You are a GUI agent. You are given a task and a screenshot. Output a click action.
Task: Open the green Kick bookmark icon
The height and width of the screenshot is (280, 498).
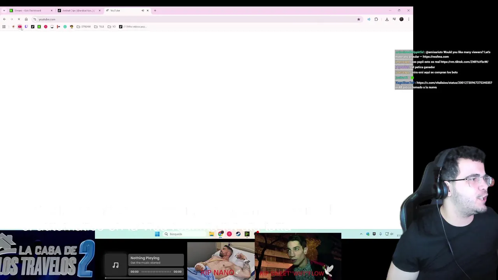[x=39, y=26]
